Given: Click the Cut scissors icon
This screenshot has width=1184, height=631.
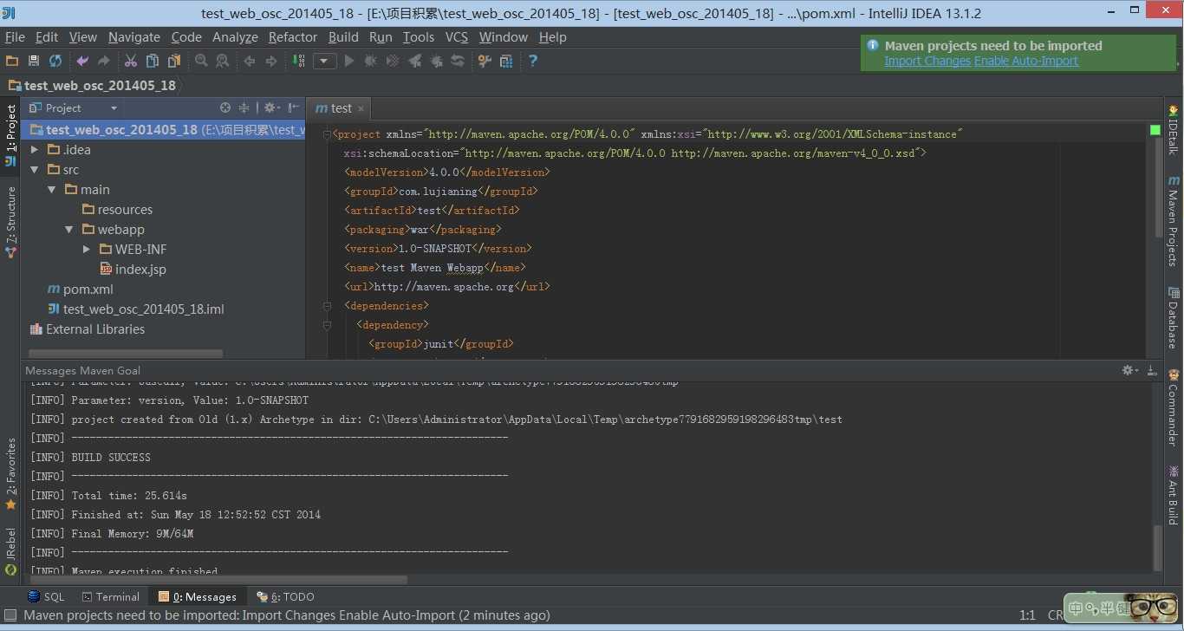Looking at the screenshot, I should point(130,61).
